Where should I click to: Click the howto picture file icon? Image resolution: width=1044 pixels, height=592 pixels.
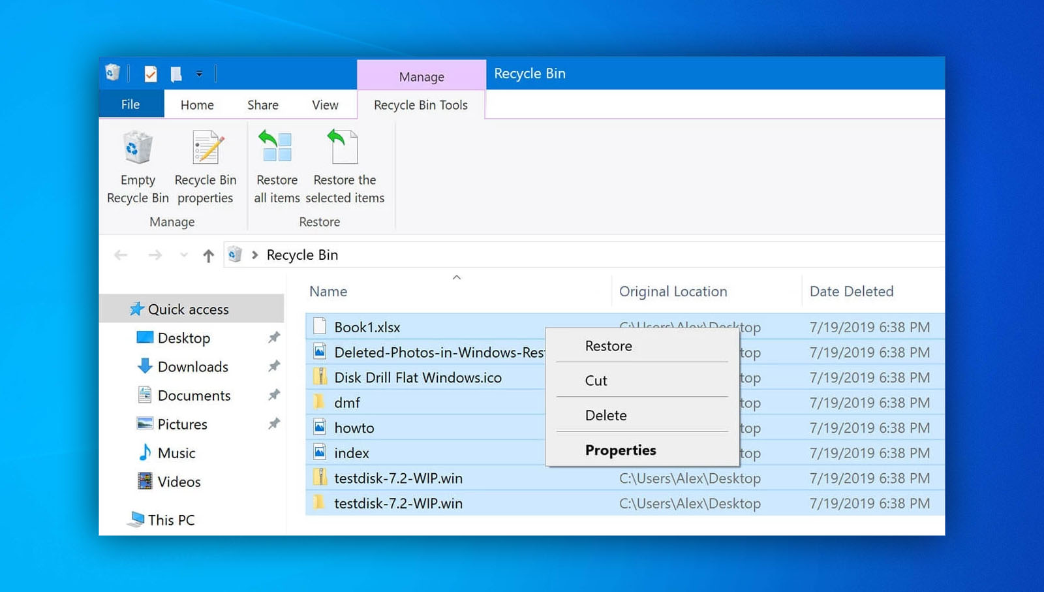point(320,427)
